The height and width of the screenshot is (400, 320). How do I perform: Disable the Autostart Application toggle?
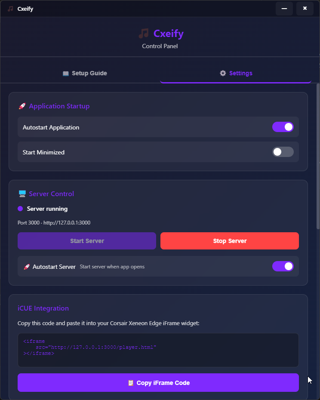(x=283, y=127)
